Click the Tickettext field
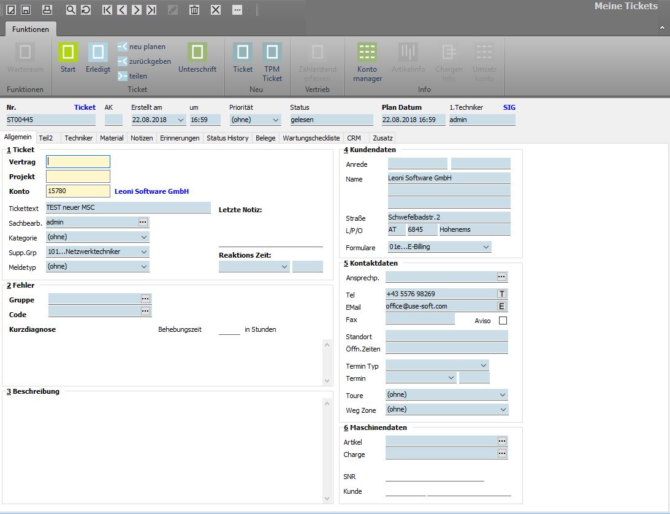The image size is (670, 514). pyautogui.click(x=128, y=207)
